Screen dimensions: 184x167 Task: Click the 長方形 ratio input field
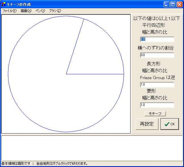coord(157,84)
